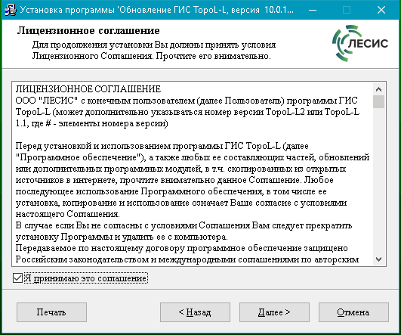Click the empty scrollbar track below the thumb

click(x=378, y=181)
